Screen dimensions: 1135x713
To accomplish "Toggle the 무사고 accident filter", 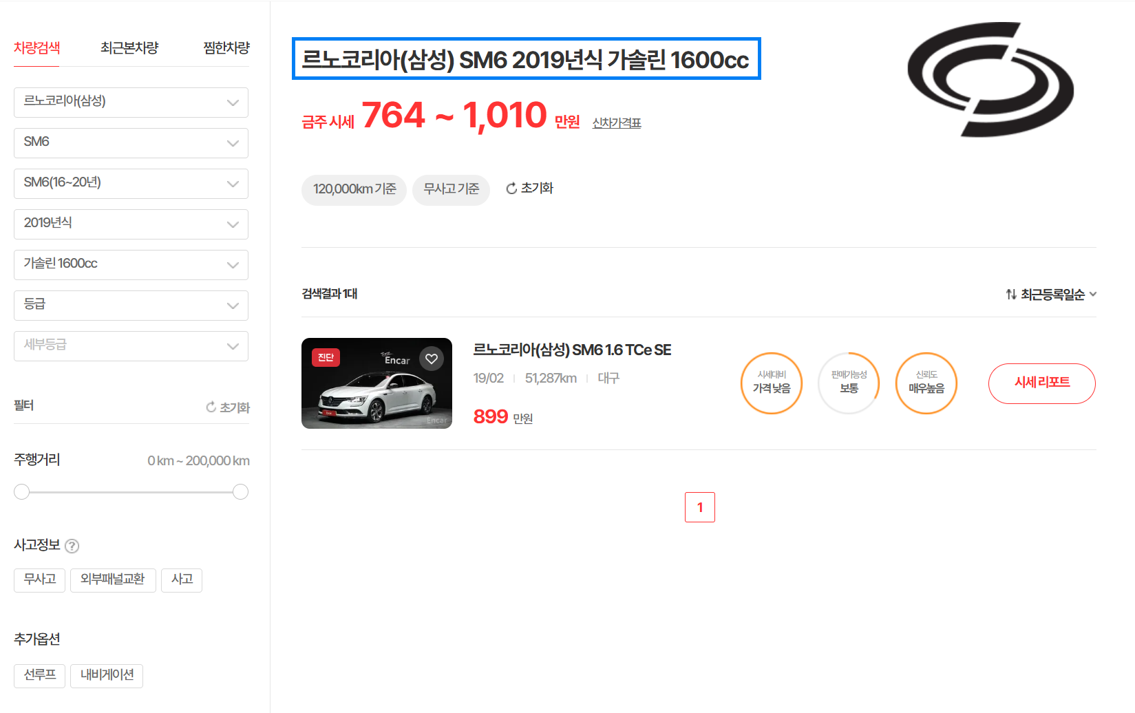I will 39,579.
